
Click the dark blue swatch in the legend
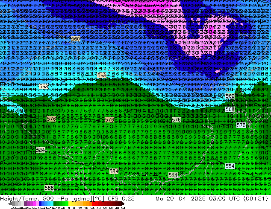[40, 203]
